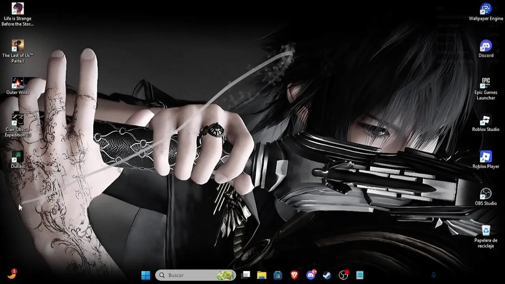Select the Outer Wilds desktop icon
505x284 pixels.
17,86
